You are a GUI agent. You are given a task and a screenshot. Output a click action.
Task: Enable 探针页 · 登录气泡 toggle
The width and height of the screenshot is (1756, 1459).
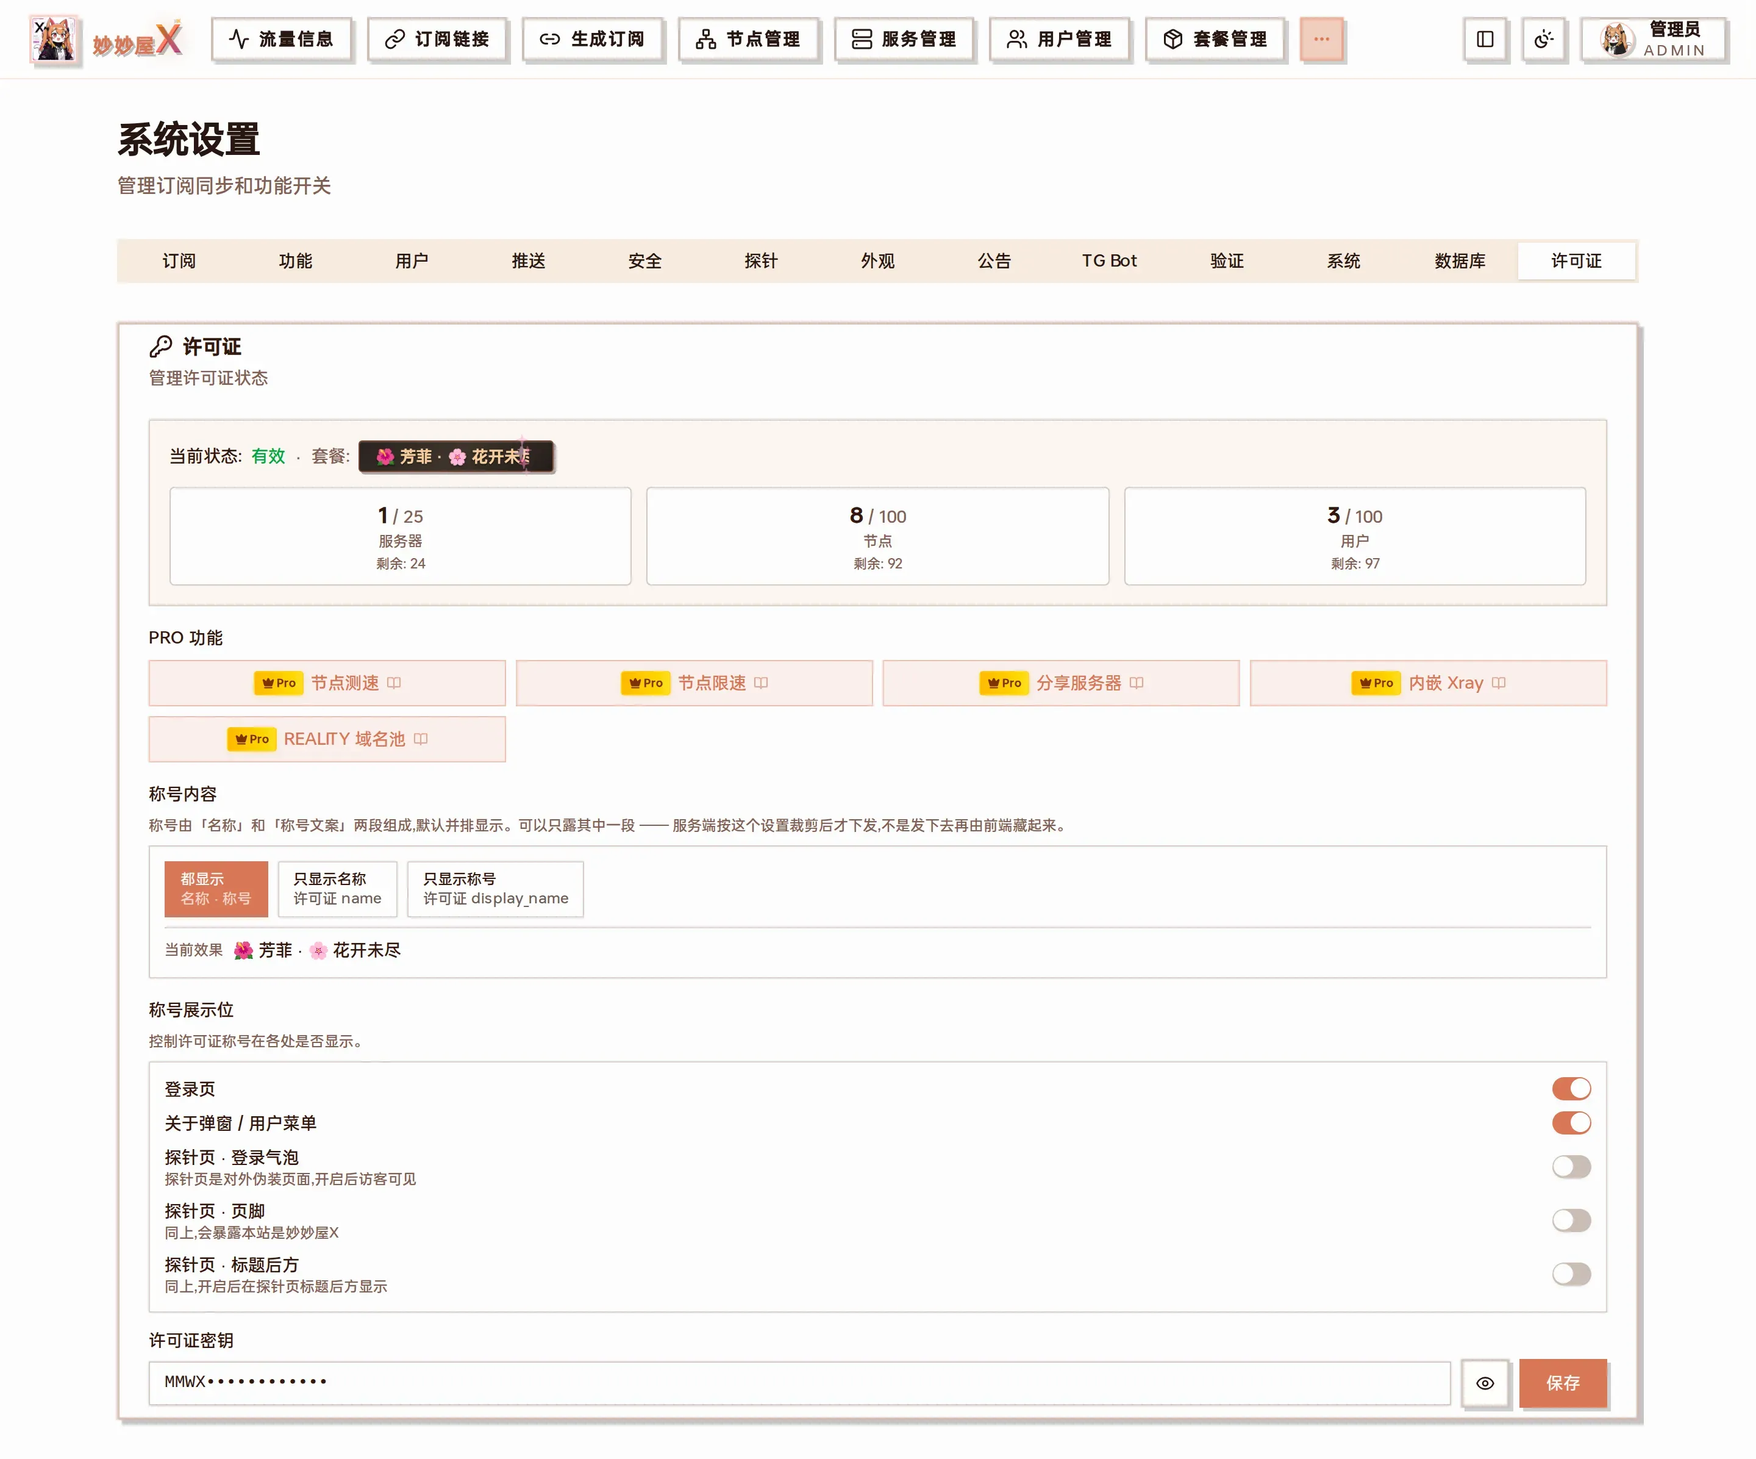tap(1571, 1166)
